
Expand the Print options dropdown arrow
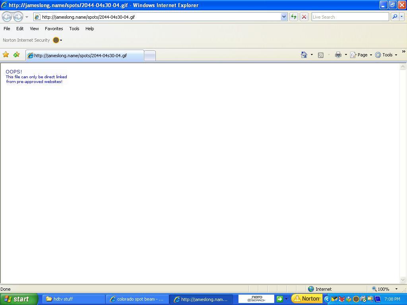pyautogui.click(x=346, y=55)
